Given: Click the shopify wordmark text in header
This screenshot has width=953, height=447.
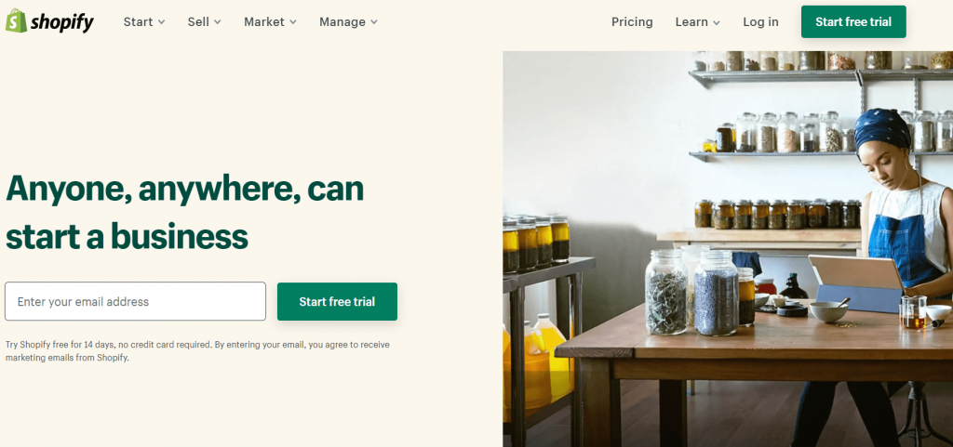Looking at the screenshot, I should [x=62, y=22].
